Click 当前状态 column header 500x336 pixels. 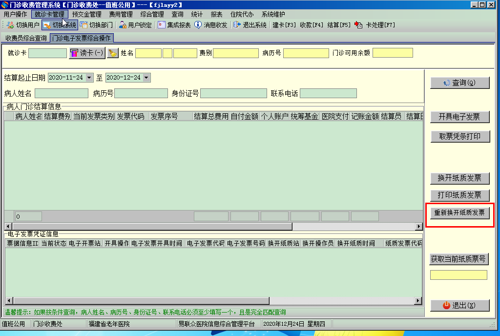54,243
